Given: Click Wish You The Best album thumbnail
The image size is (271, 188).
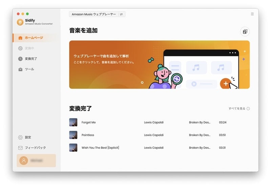Looking at the screenshot, I should pyautogui.click(x=73, y=148).
